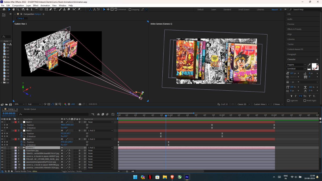Open the Full resolution dropdown
The width and height of the screenshot is (322, 181).
click(x=34, y=104)
